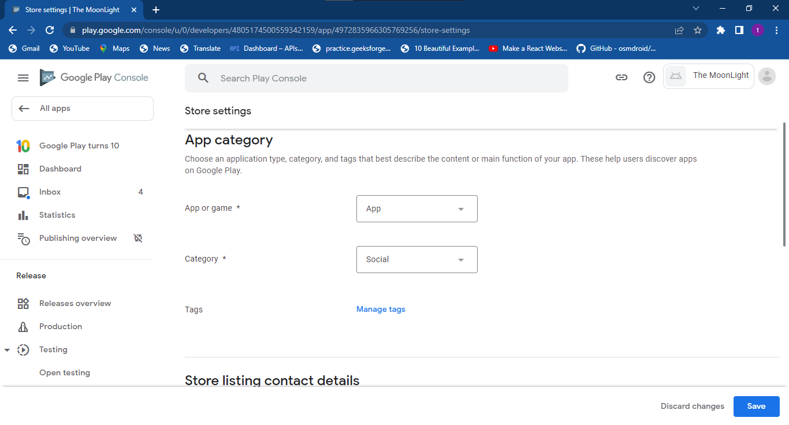This screenshot has height=425, width=789.
Task: Click the Google Play turns 10 icon
Action: point(23,146)
